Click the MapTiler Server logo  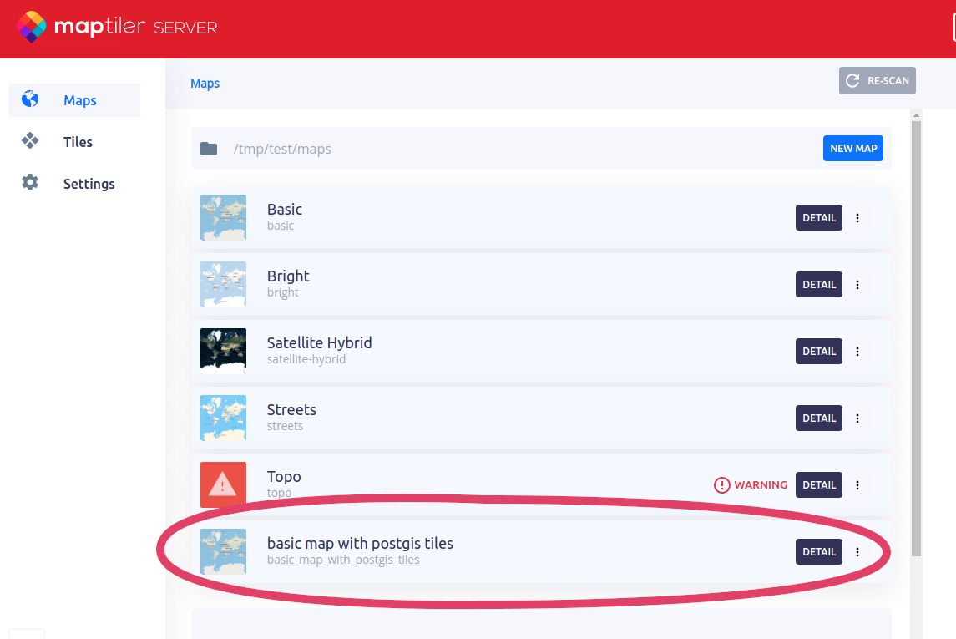(x=117, y=27)
